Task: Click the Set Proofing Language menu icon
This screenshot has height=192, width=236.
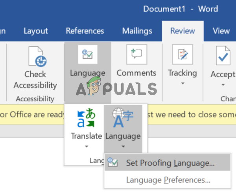Action: (x=112, y=162)
